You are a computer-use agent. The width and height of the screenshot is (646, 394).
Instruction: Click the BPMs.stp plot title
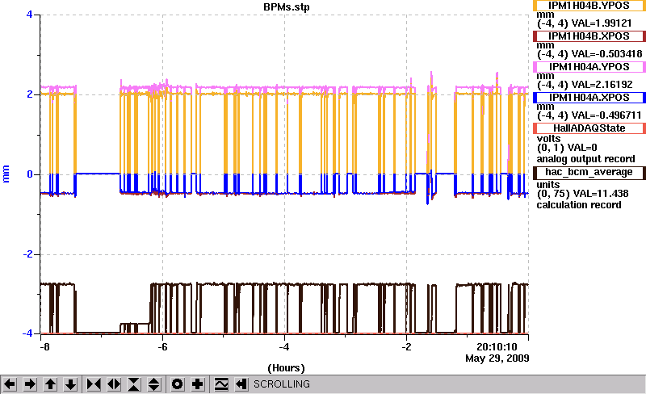click(287, 7)
